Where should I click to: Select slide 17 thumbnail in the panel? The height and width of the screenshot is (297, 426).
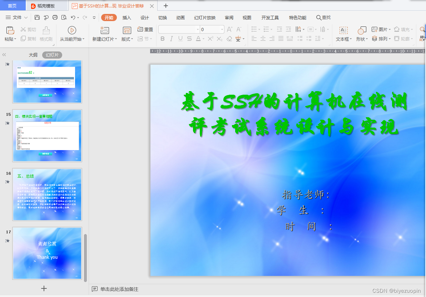[47, 253]
